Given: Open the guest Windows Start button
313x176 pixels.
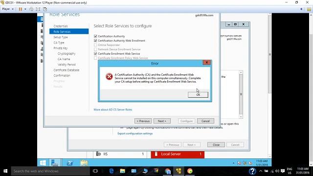Looking at the screenshot, I should click(43, 163).
